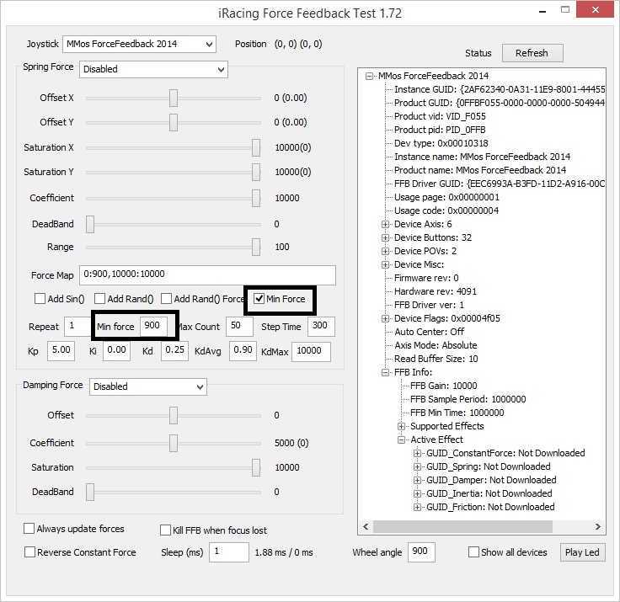Expand the Device Axis tree node

pyautogui.click(x=386, y=225)
